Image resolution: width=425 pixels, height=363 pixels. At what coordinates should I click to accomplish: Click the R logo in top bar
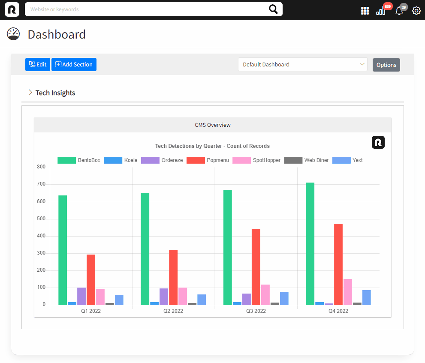[12, 9]
